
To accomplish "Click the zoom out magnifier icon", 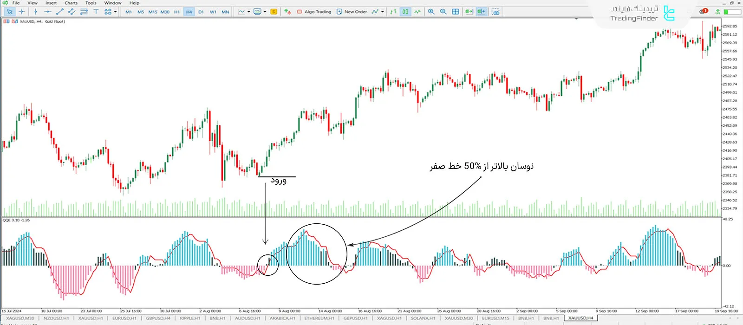I will tap(443, 12).
